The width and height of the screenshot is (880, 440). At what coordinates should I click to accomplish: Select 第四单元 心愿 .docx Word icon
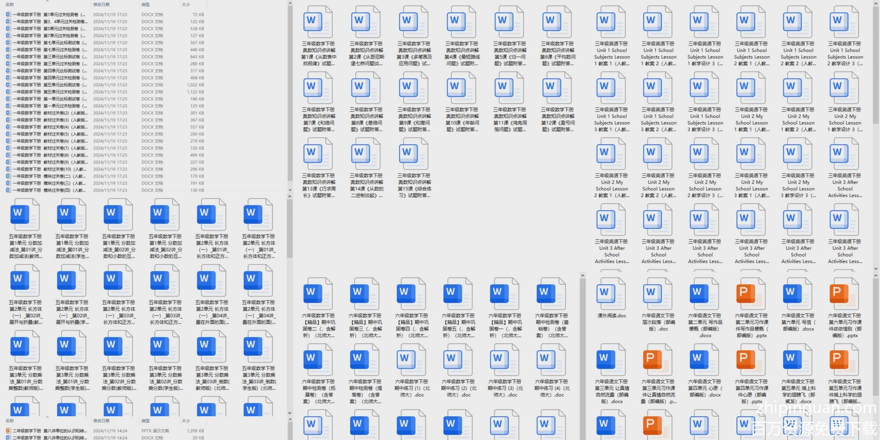click(704, 360)
